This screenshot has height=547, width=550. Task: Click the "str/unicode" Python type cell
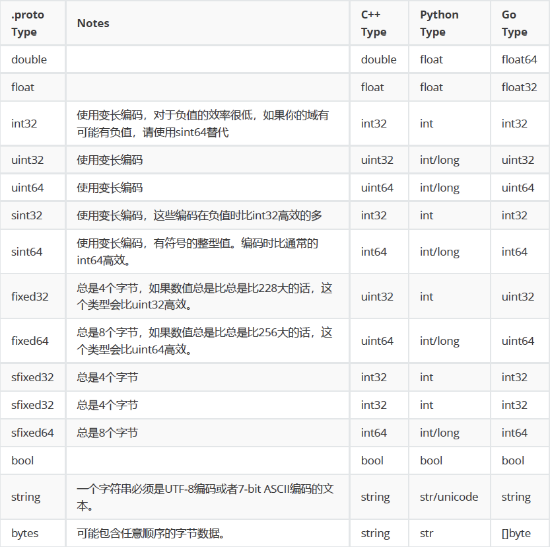[449, 497]
